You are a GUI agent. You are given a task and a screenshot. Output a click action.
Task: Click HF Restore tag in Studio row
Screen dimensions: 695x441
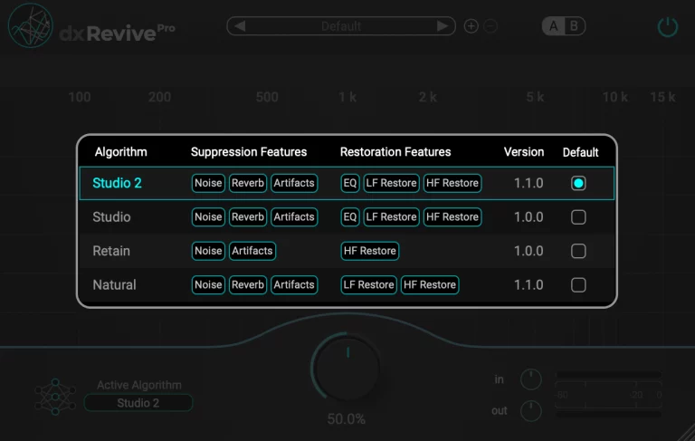[452, 217]
